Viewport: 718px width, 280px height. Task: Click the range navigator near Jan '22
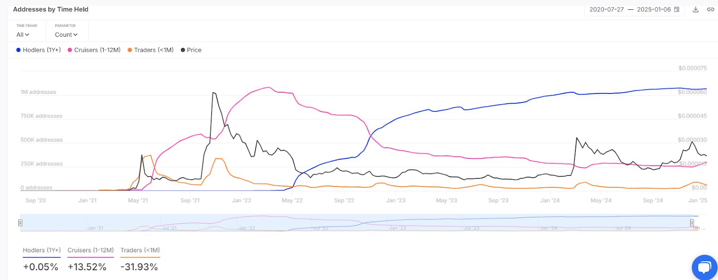246,223
